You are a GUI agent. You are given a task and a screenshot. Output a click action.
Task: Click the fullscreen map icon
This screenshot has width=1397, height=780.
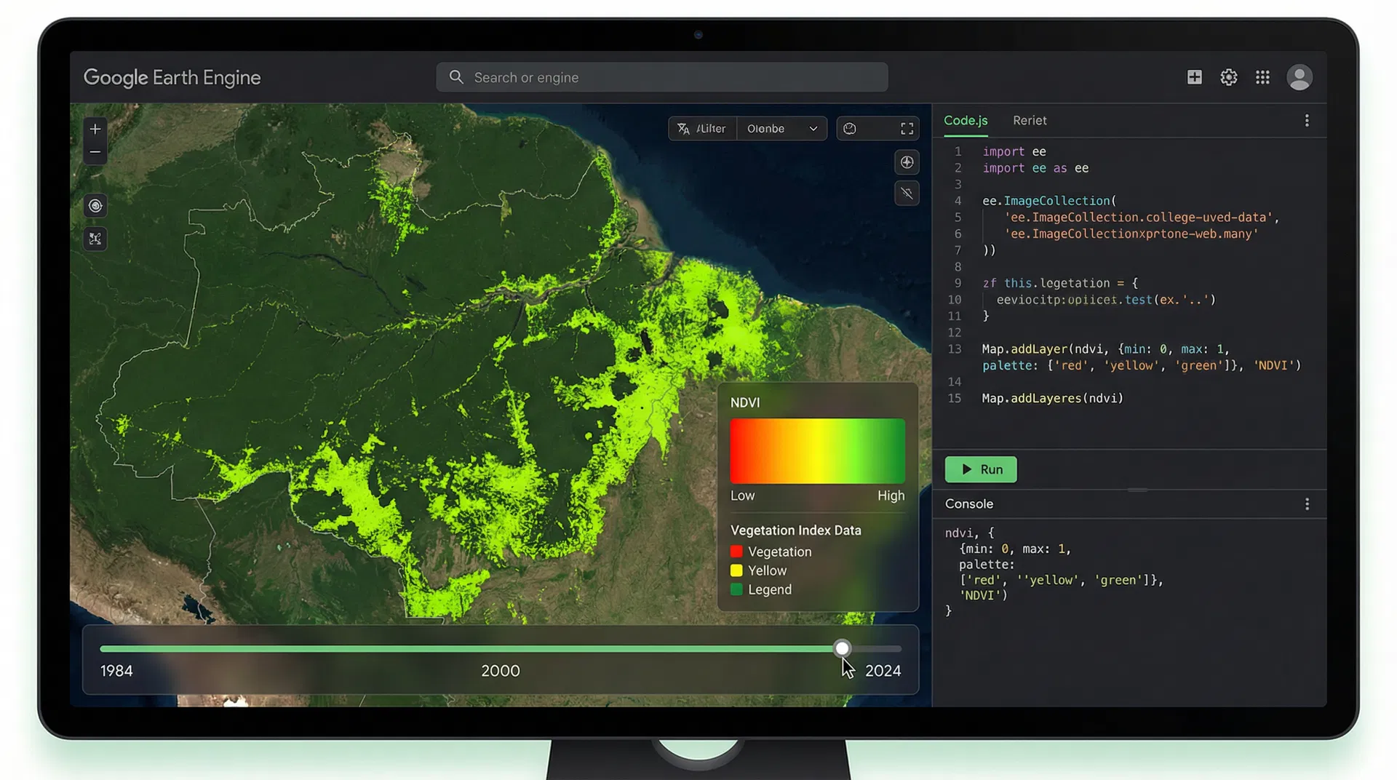[907, 128]
